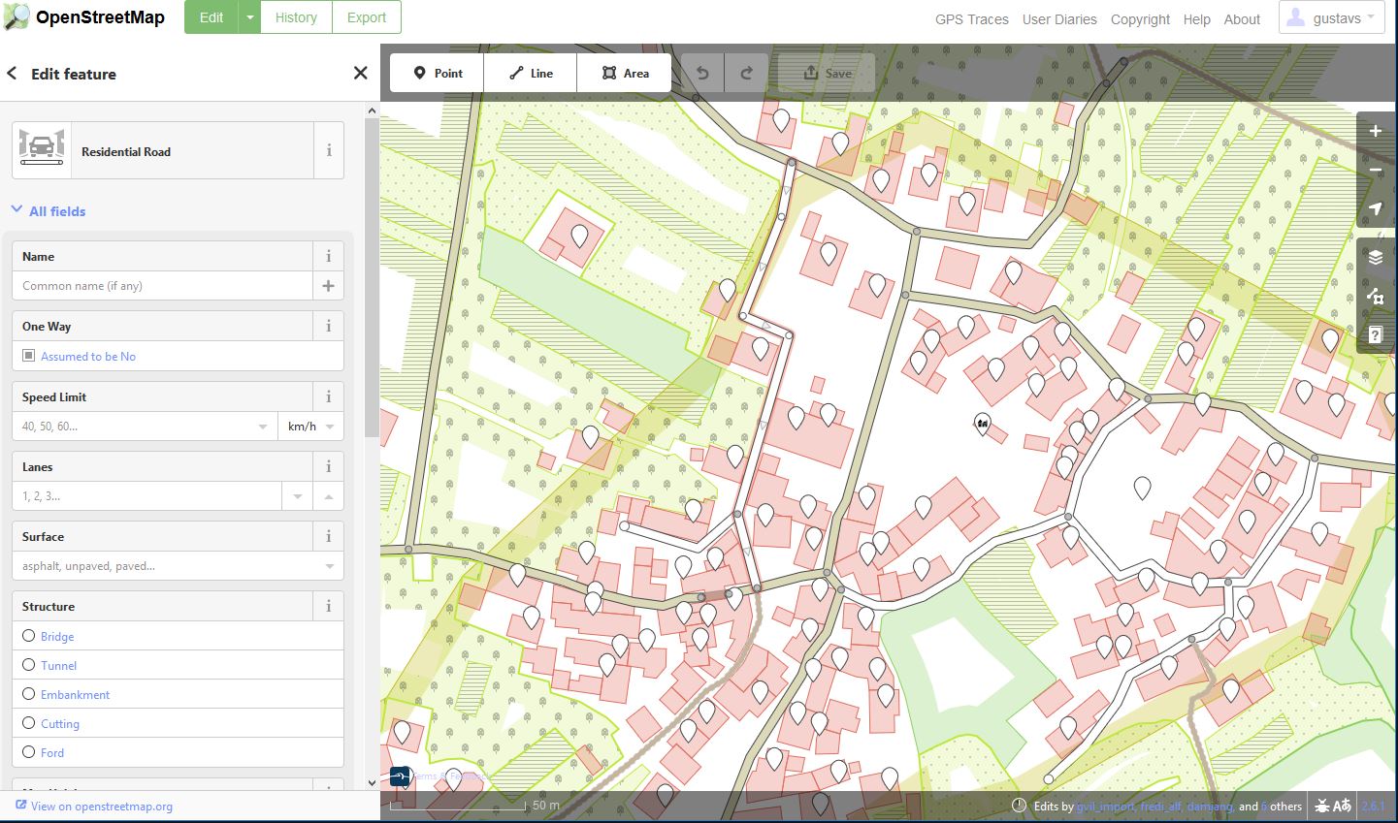Increase the lanes count with the up arrow
Image resolution: width=1398 pixels, height=823 pixels.
(329, 496)
